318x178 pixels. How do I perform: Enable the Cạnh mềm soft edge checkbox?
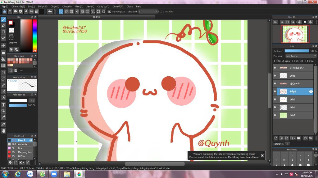click(161, 12)
